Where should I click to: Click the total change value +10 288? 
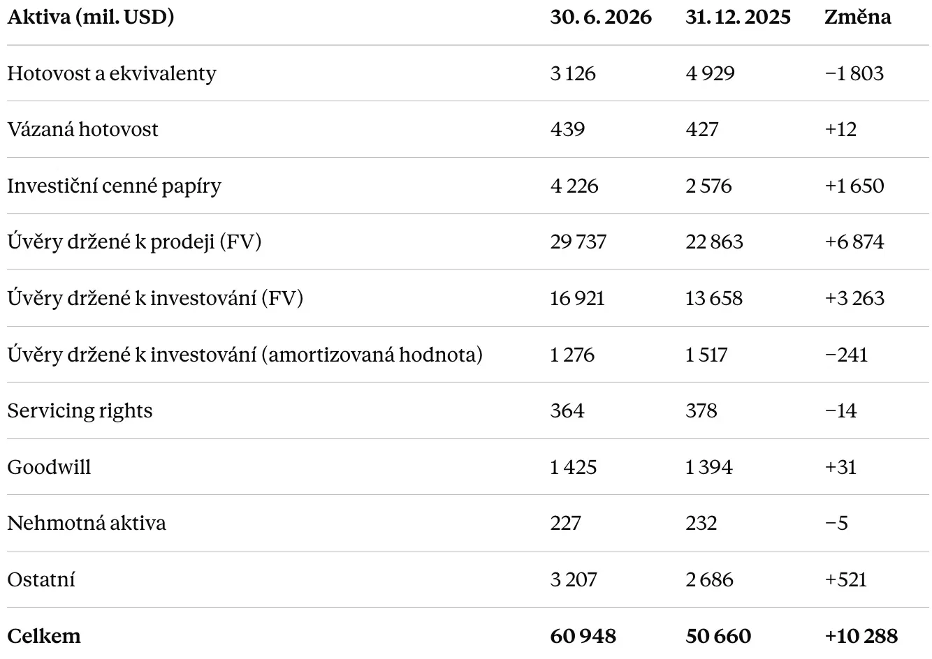[x=861, y=636]
